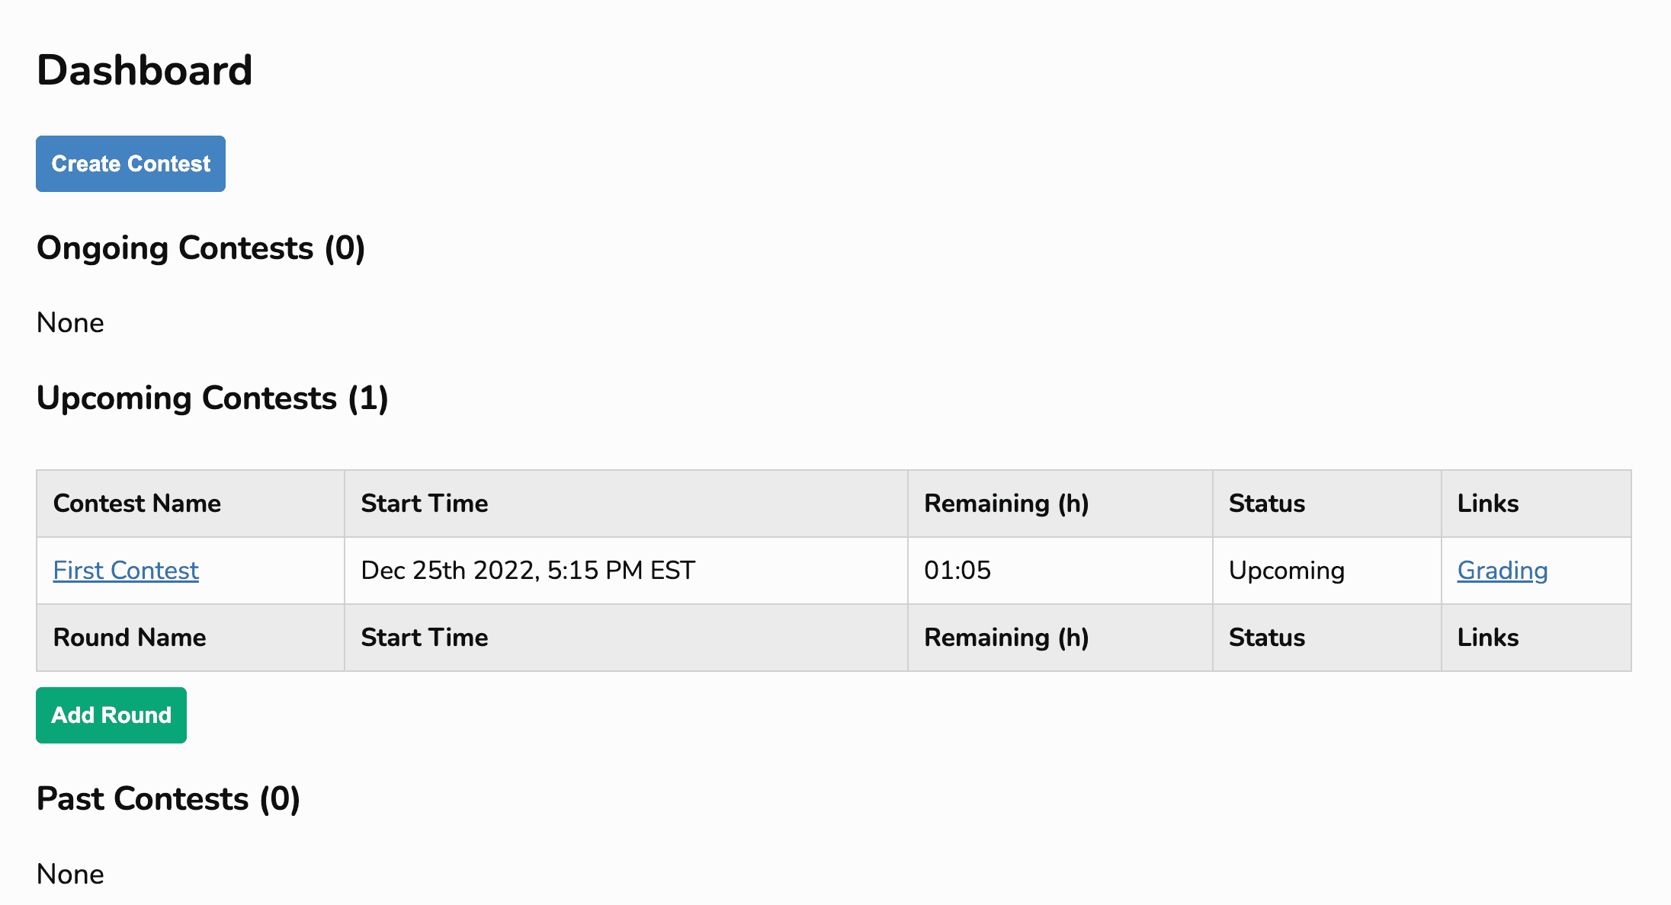Image resolution: width=1671 pixels, height=905 pixels.
Task: Click the Links column header
Action: (1487, 503)
